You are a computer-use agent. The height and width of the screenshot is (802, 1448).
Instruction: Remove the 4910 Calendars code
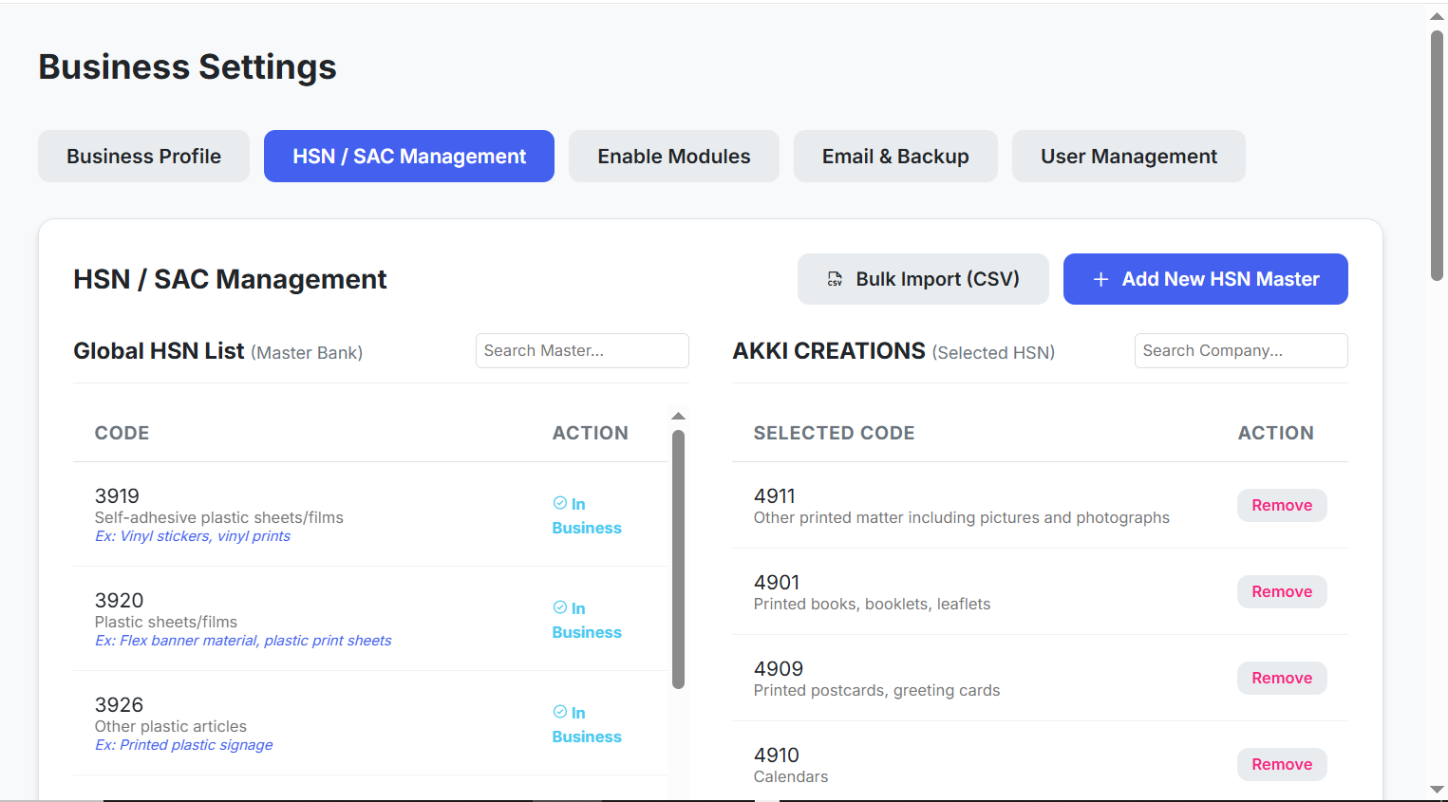point(1281,765)
